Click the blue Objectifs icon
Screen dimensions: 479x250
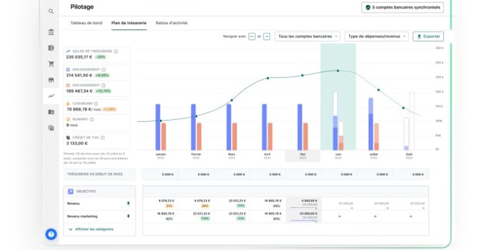pos(71,191)
